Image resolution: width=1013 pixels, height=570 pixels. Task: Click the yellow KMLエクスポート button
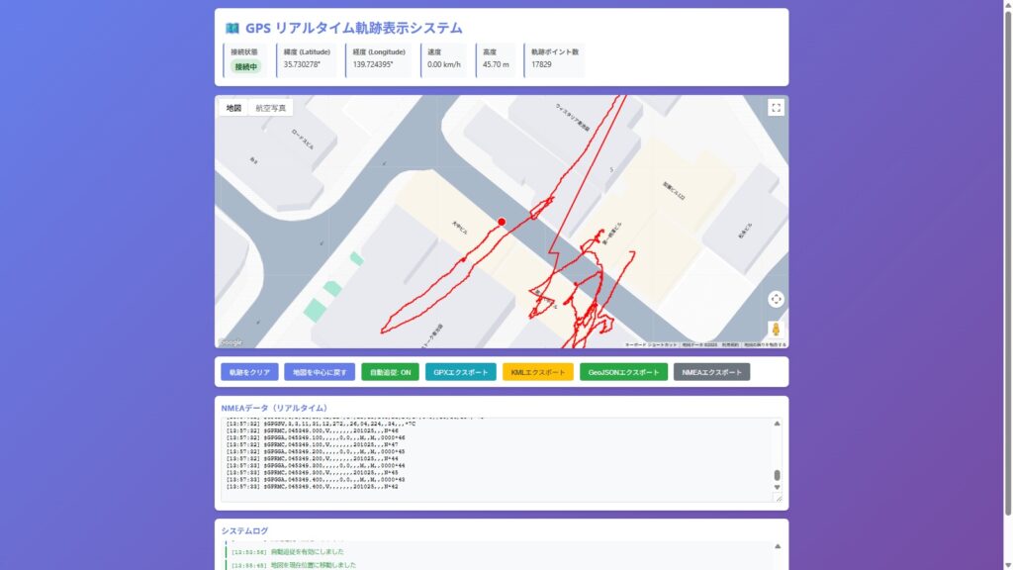coord(537,372)
